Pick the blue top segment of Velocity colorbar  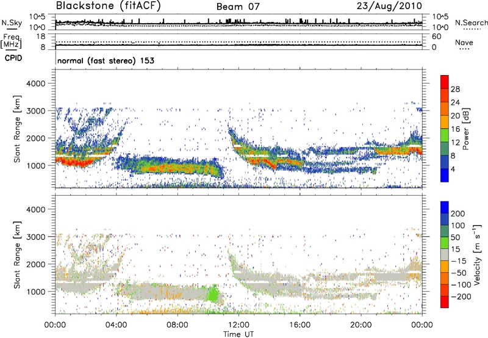445,207
